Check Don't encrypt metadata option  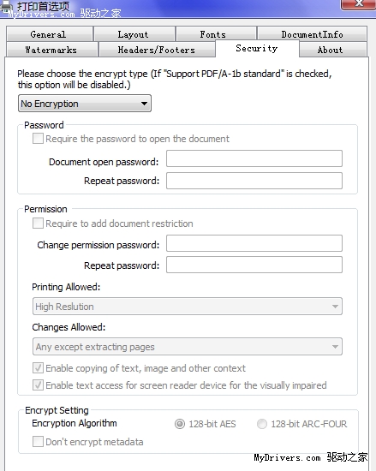pos(38,442)
